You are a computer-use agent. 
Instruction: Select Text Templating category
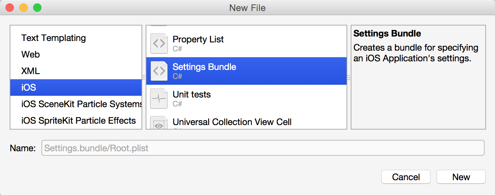point(54,38)
